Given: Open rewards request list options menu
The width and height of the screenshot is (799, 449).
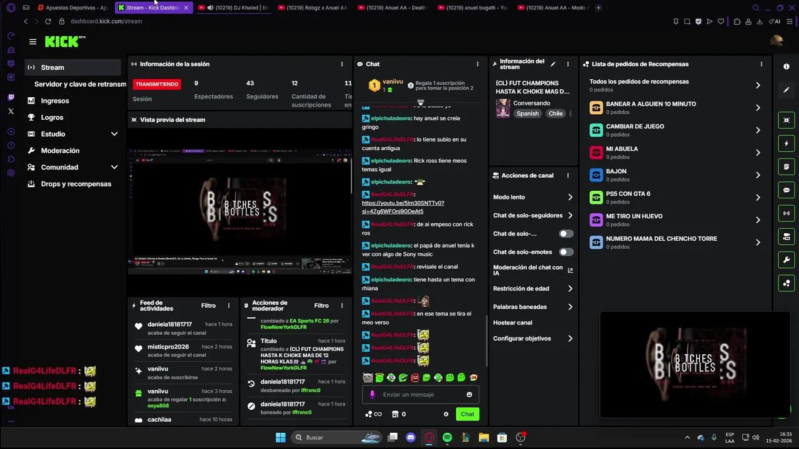Looking at the screenshot, I should (x=761, y=64).
